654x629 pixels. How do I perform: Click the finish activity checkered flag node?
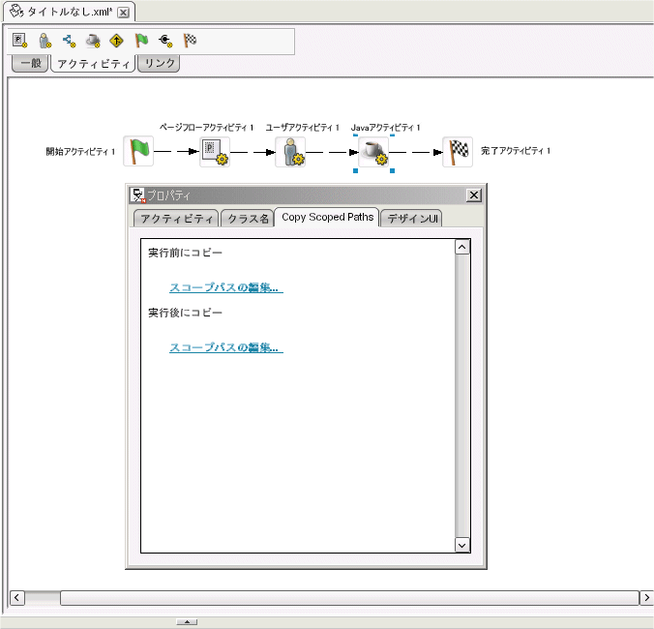coord(458,152)
